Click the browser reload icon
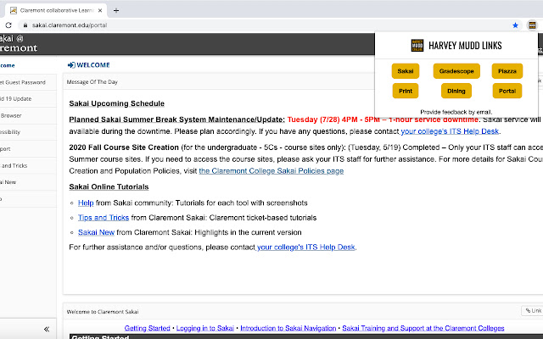543x339 pixels. 8,25
